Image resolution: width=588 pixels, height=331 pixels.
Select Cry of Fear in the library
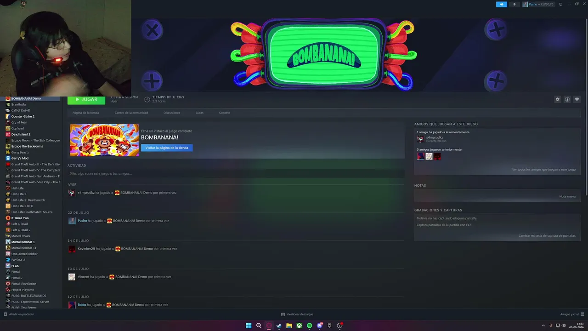[30, 122]
